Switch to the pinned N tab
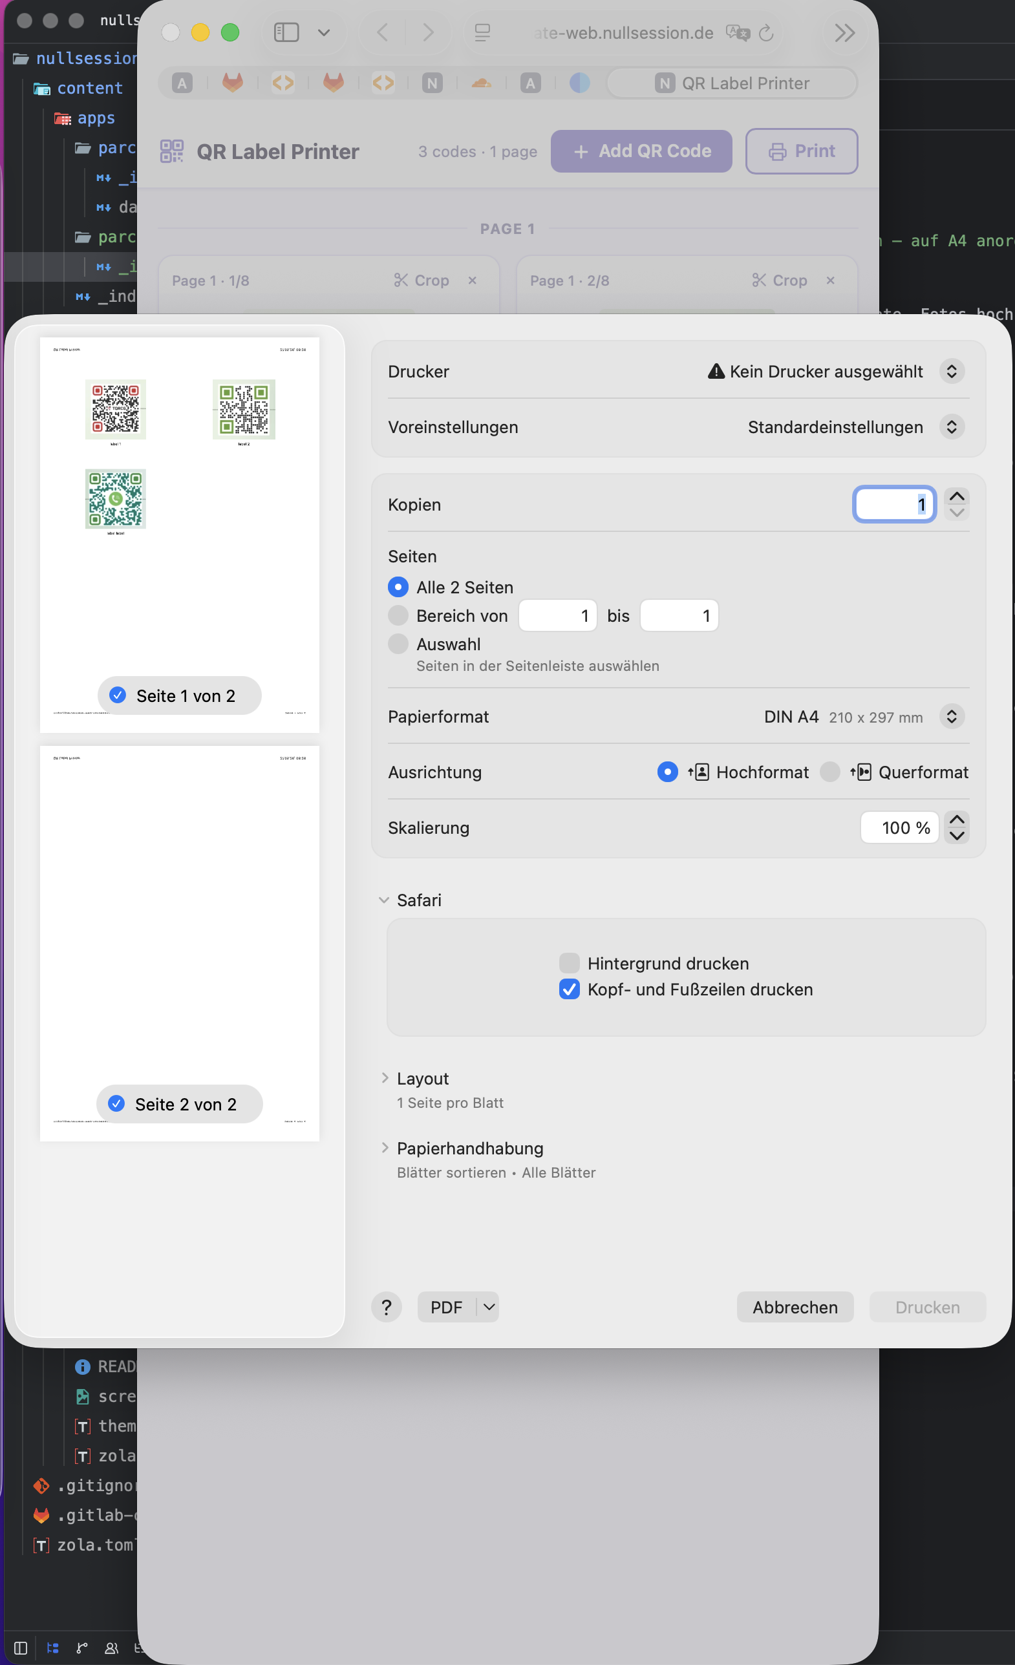The image size is (1015, 1665). point(432,83)
